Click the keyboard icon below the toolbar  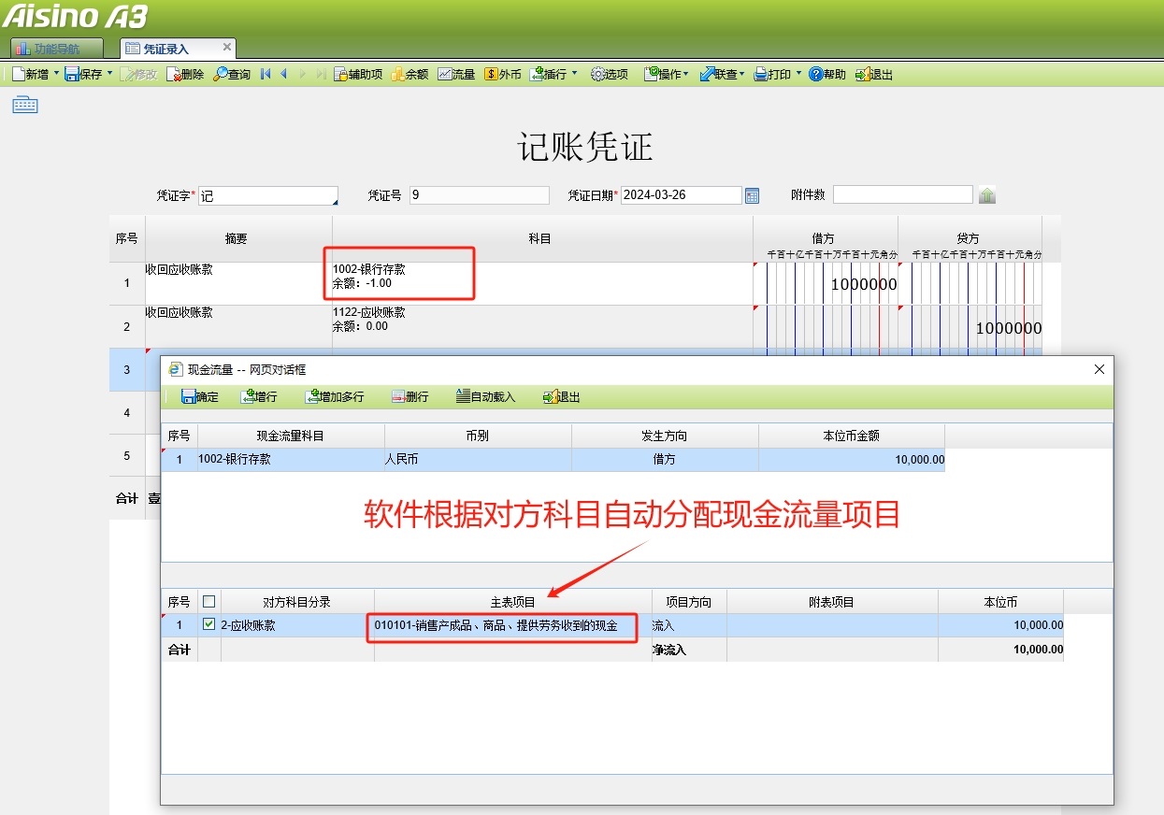pyautogui.click(x=25, y=105)
